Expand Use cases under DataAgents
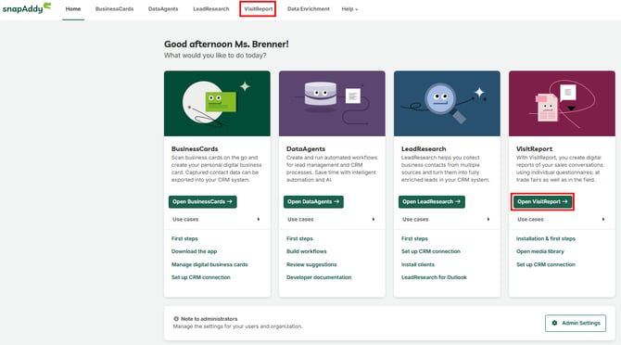The image size is (621, 345). click(331, 219)
